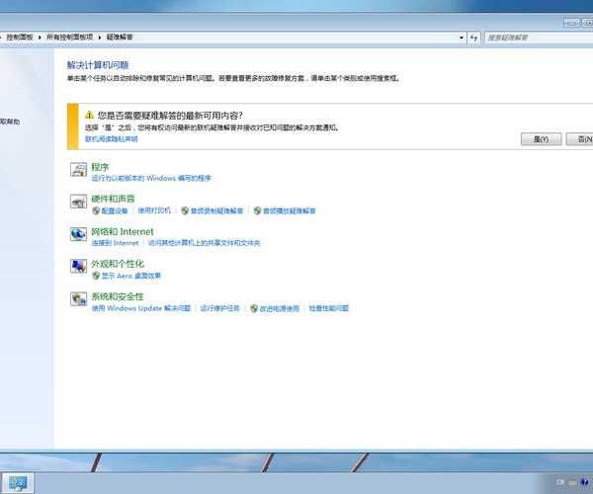Open the 联机阅读隐私声明 link

[111, 139]
